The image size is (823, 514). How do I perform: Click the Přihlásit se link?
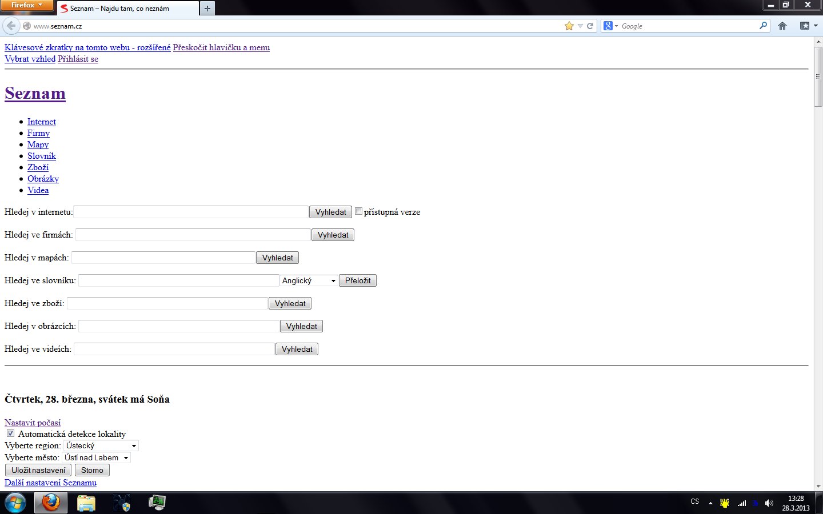(x=78, y=59)
